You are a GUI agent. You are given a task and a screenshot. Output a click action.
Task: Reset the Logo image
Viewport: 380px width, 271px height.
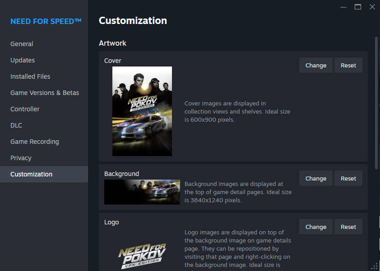point(348,227)
